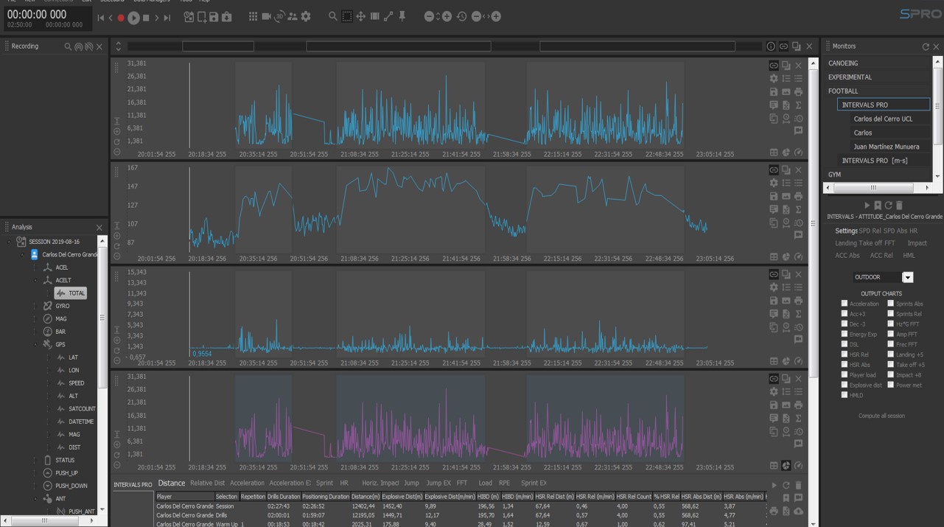944x527 pixels.
Task: Tick the Sprints Abs checkbox
Action: coord(890,304)
